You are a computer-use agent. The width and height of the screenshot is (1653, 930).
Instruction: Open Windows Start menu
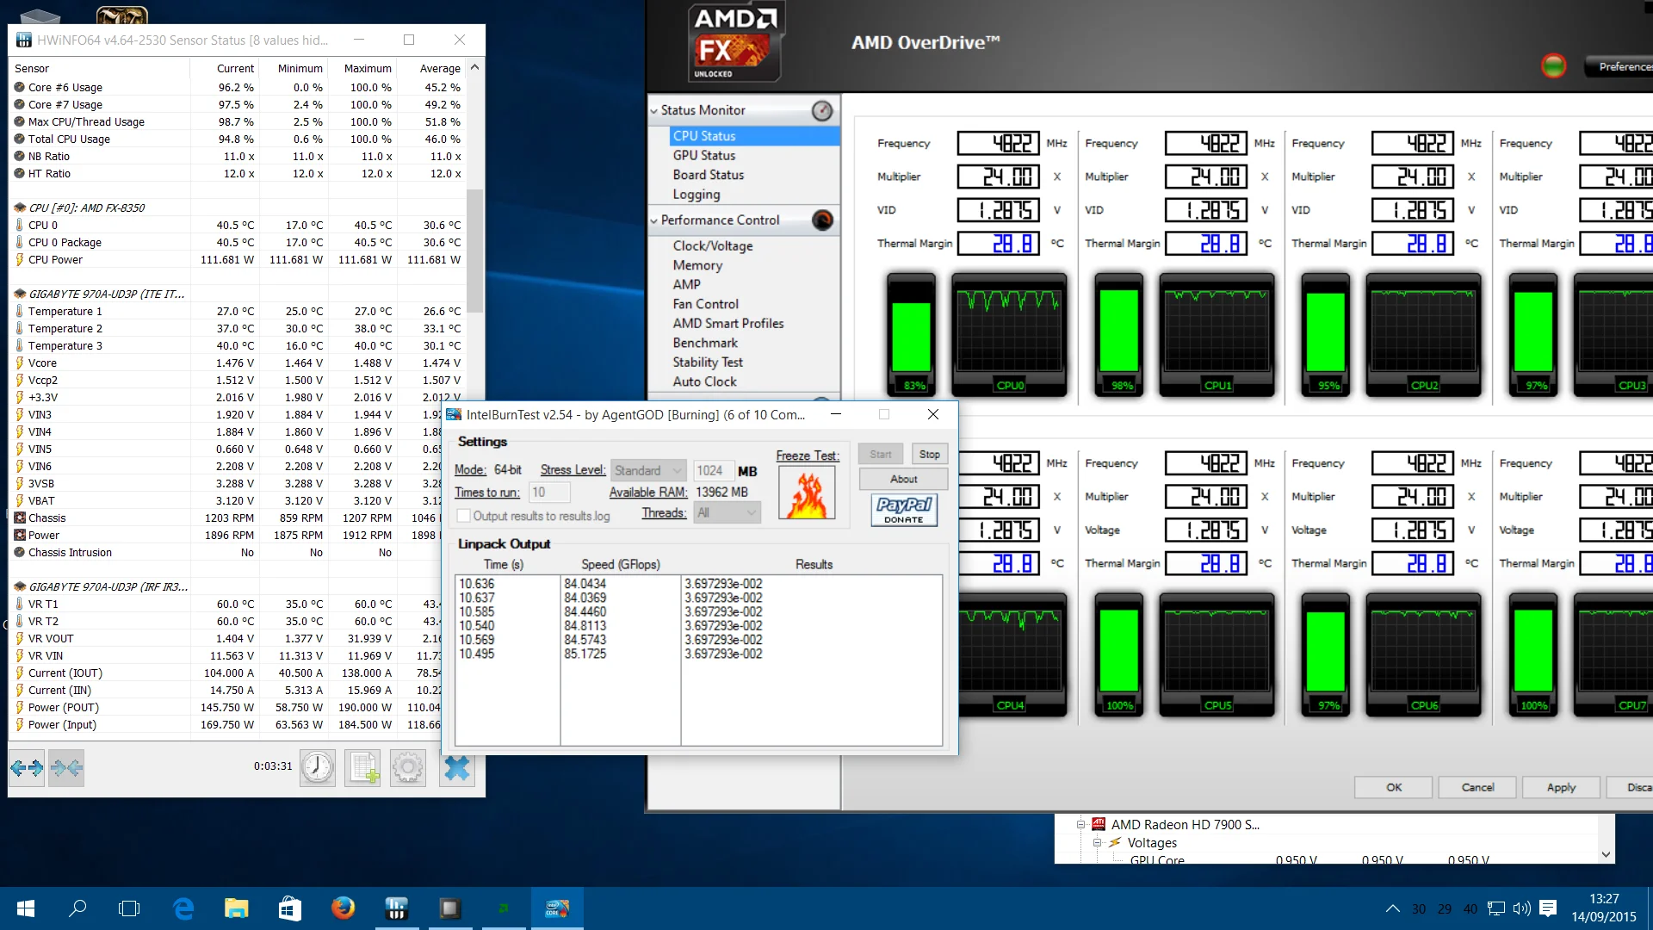coord(26,908)
